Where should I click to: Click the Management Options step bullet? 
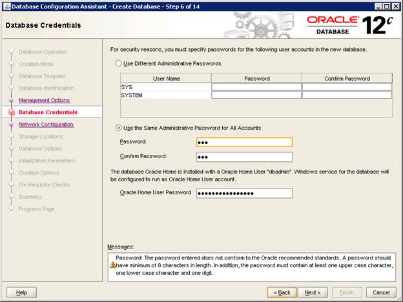(11, 100)
